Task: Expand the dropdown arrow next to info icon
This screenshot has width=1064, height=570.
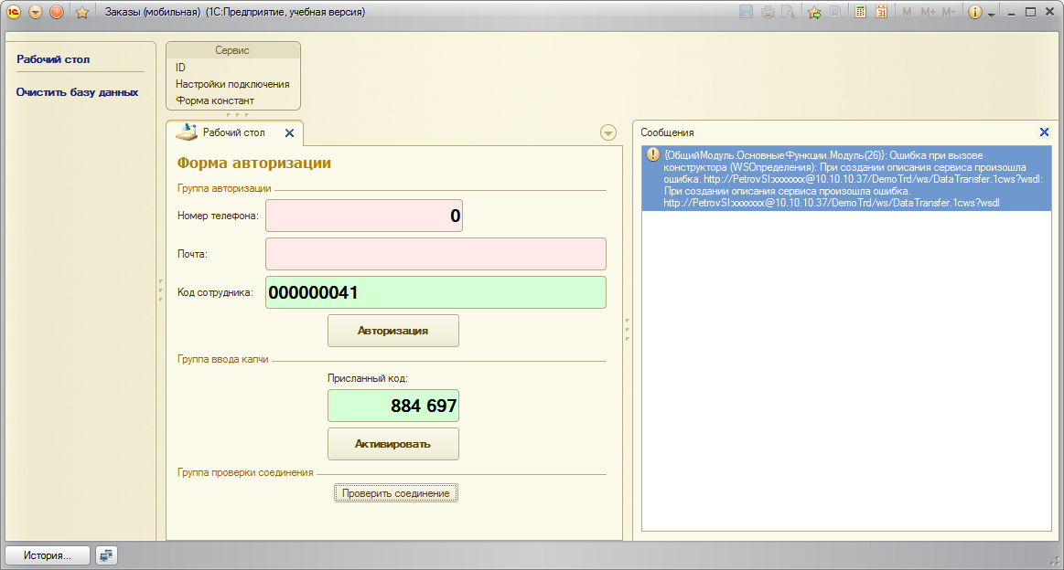Action: (992, 14)
